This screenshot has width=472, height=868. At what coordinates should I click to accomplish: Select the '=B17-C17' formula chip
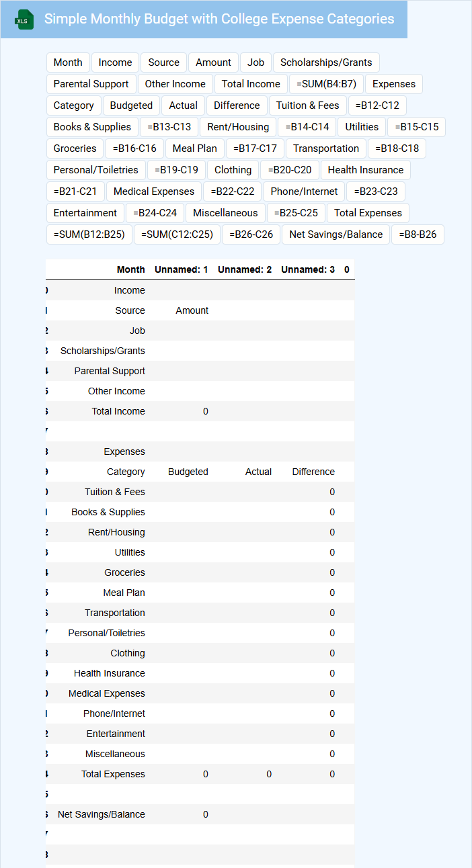[x=255, y=148]
